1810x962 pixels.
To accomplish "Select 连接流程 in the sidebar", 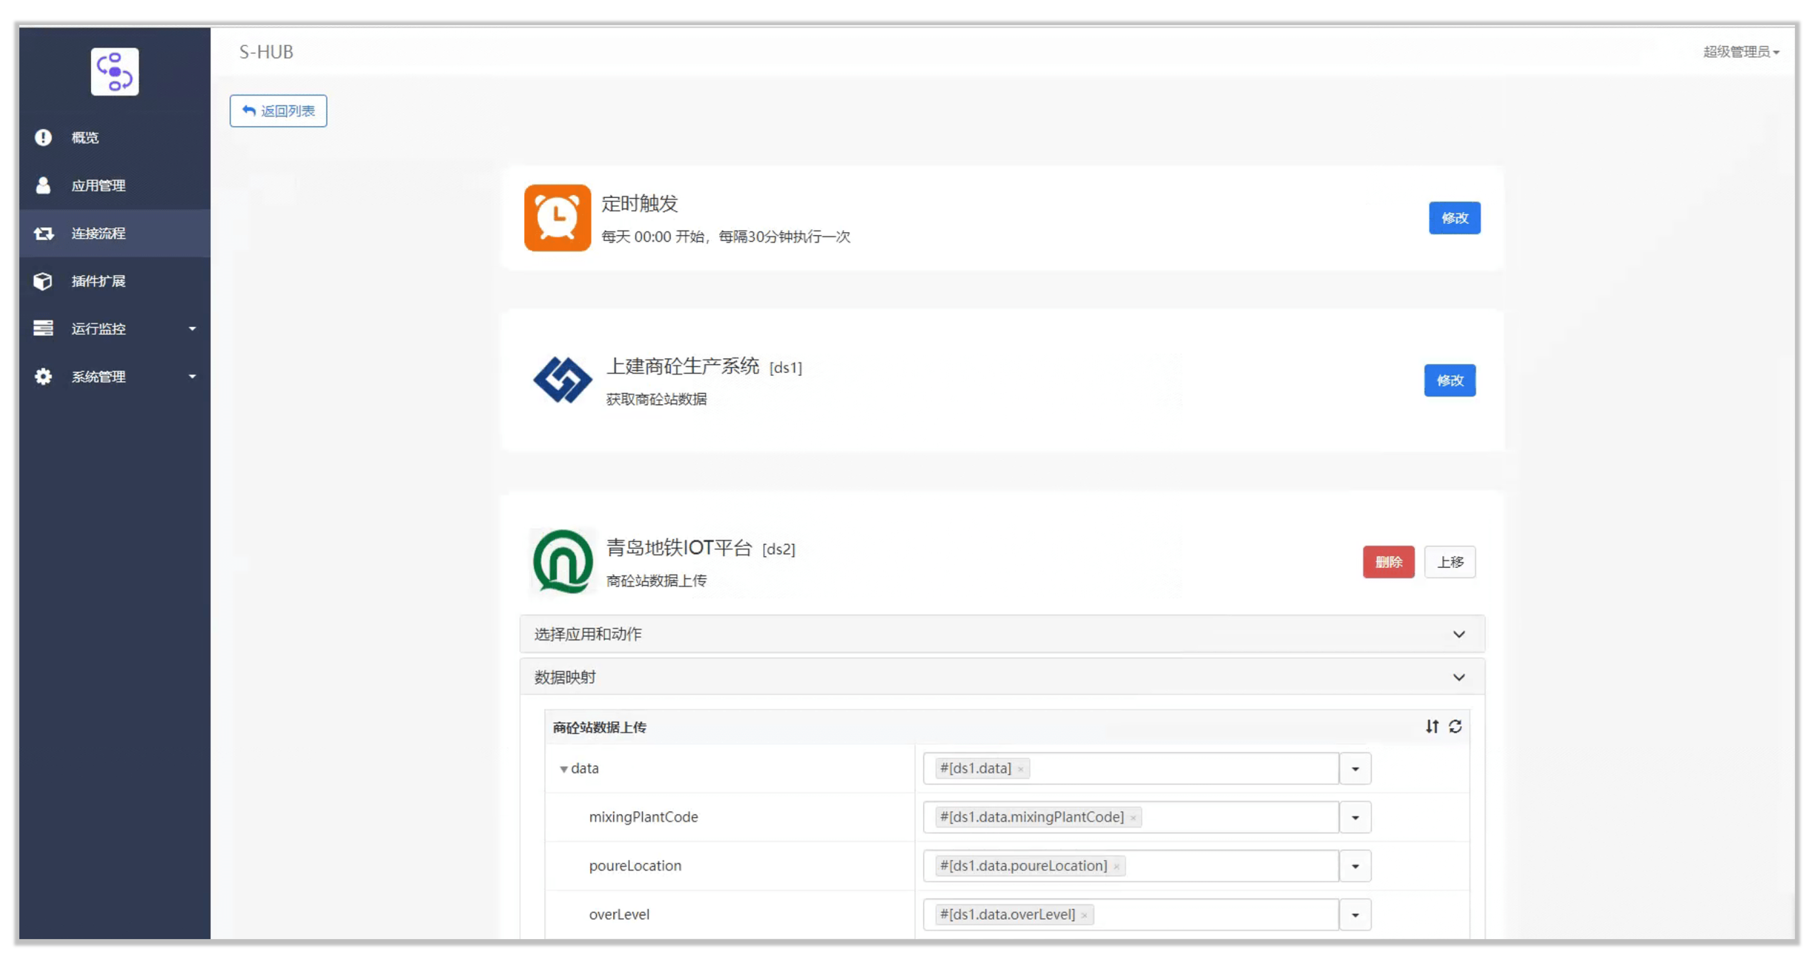I will (x=114, y=233).
